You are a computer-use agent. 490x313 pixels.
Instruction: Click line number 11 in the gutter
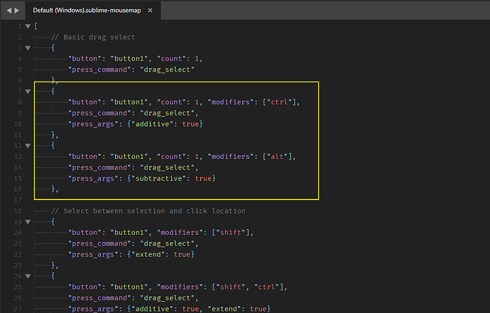pos(18,135)
